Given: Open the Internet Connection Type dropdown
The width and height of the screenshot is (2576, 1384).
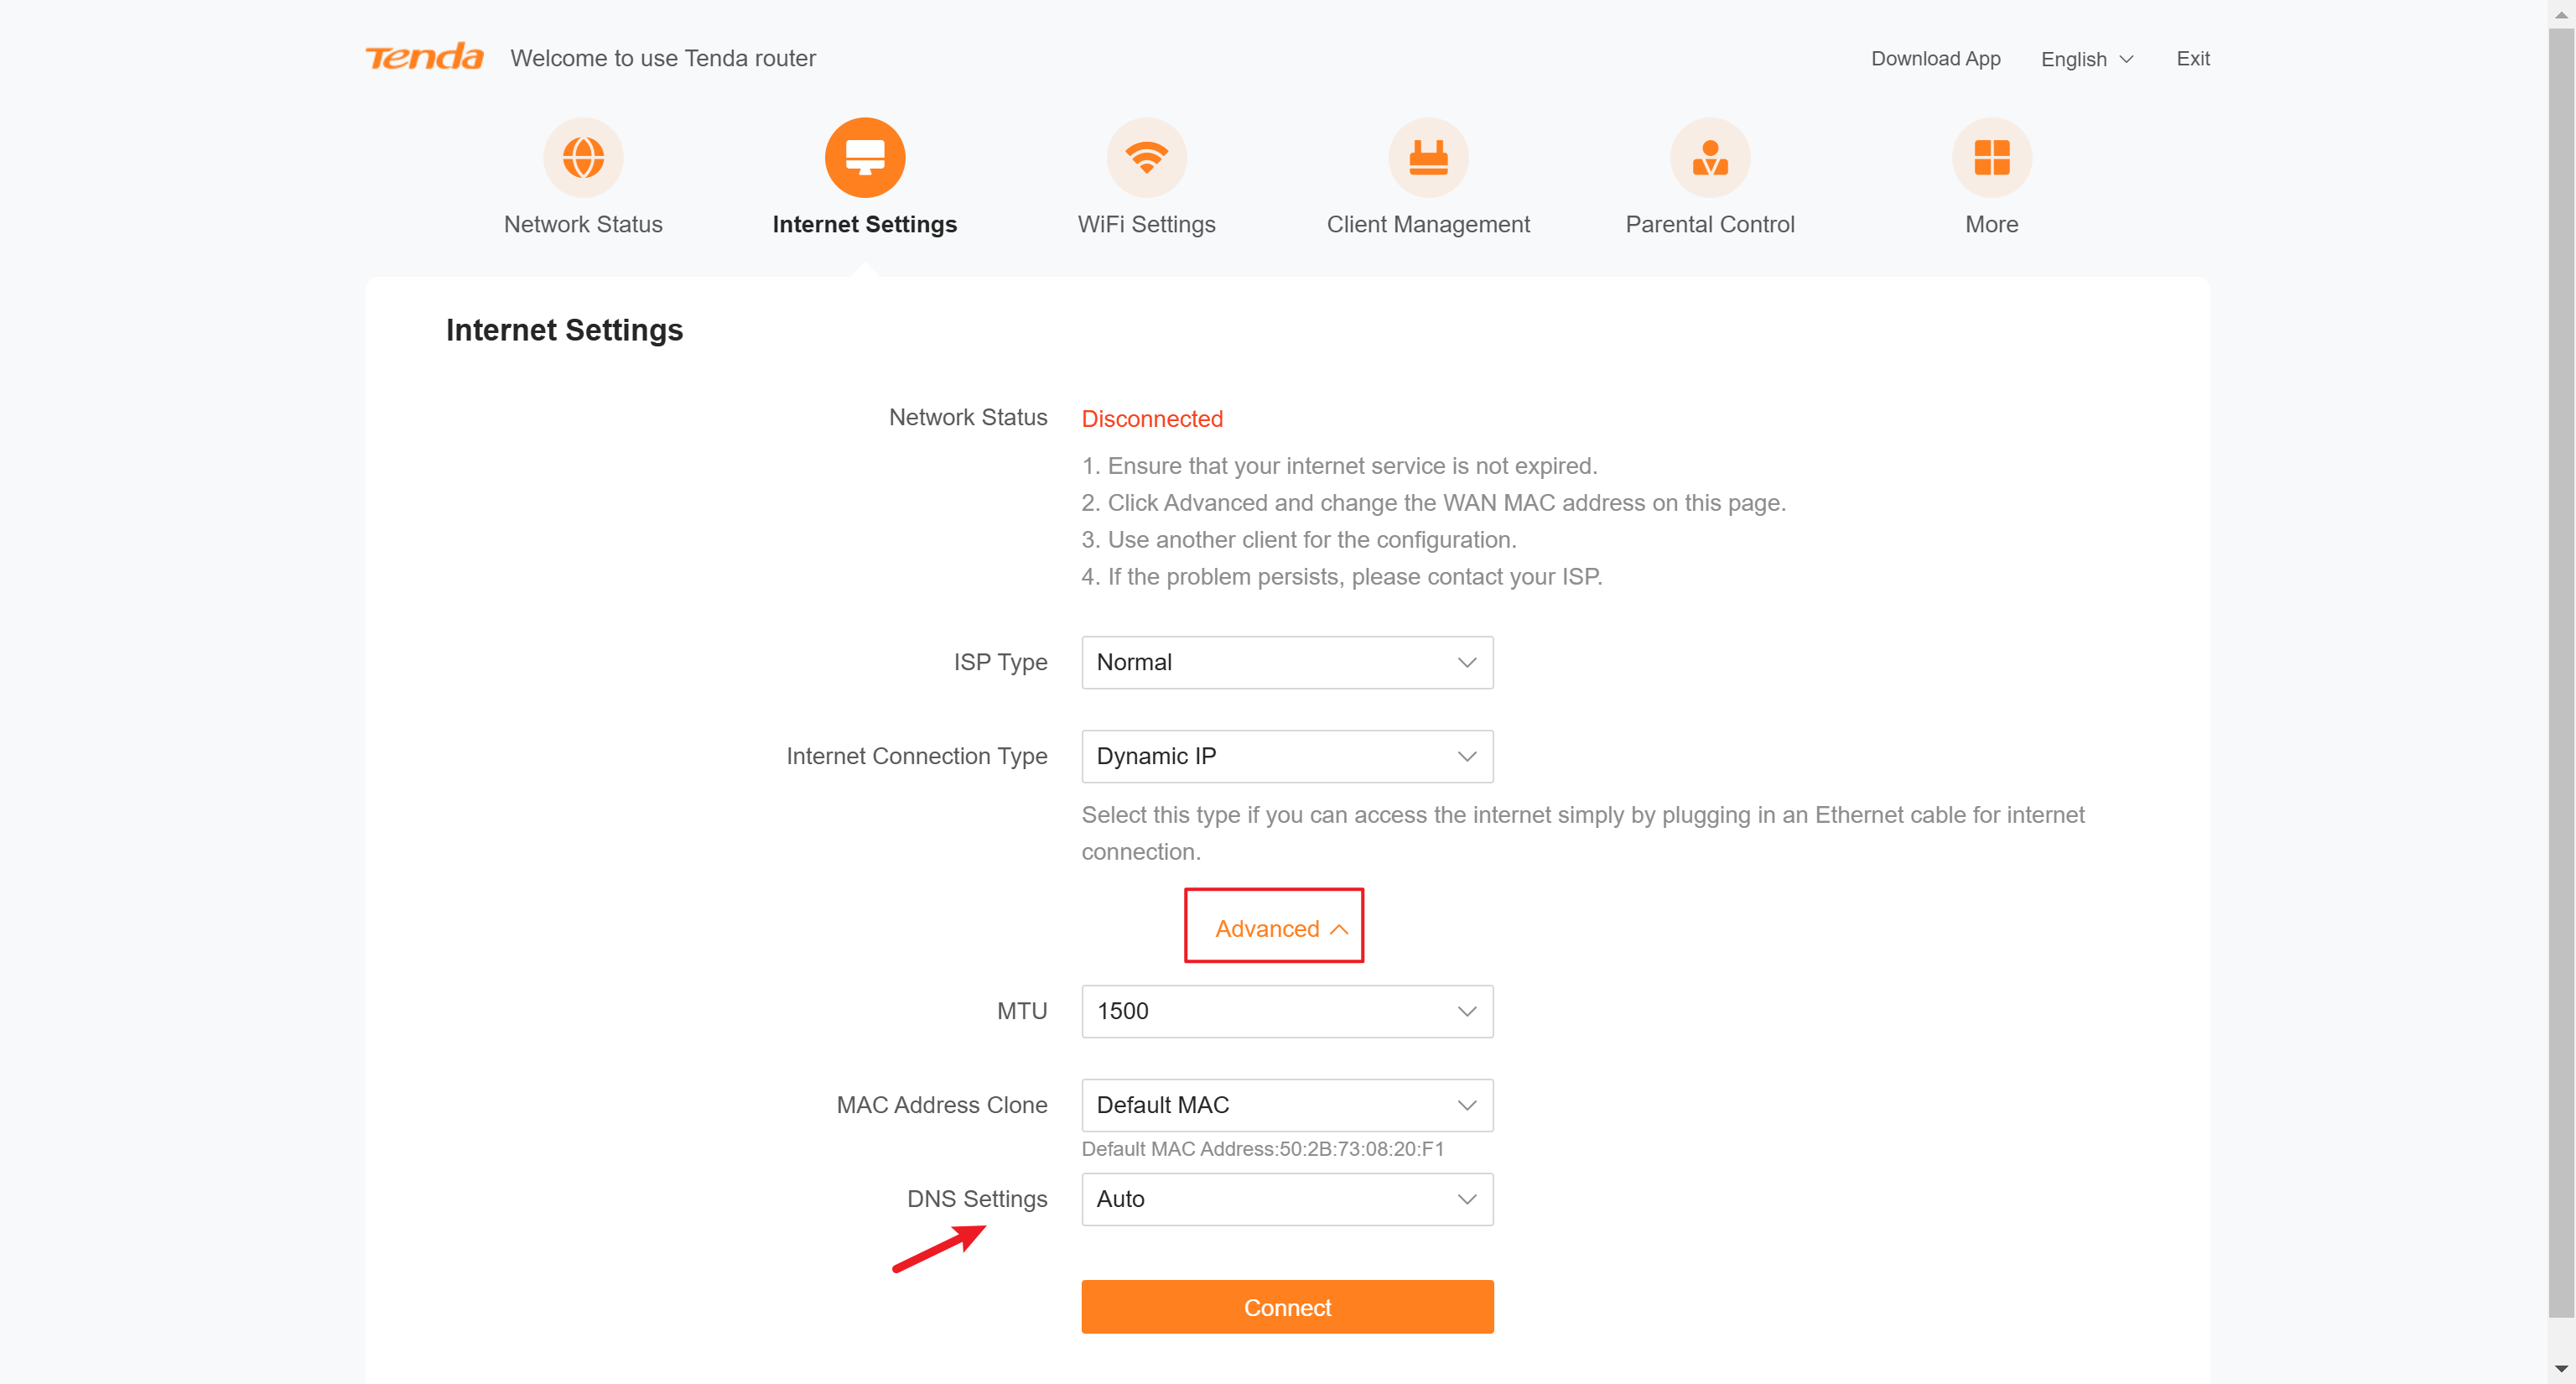Looking at the screenshot, I should pyautogui.click(x=1287, y=756).
